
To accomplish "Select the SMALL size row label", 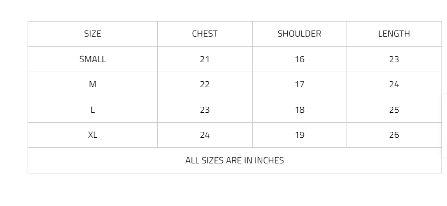I will pyautogui.click(x=92, y=59).
